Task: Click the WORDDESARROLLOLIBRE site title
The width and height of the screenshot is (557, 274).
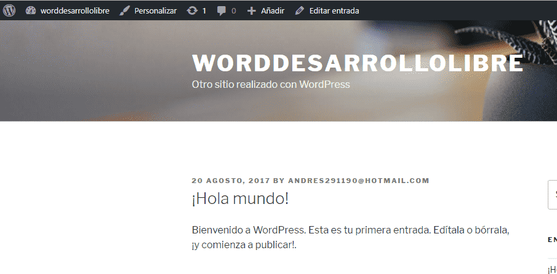Action: pos(358,63)
